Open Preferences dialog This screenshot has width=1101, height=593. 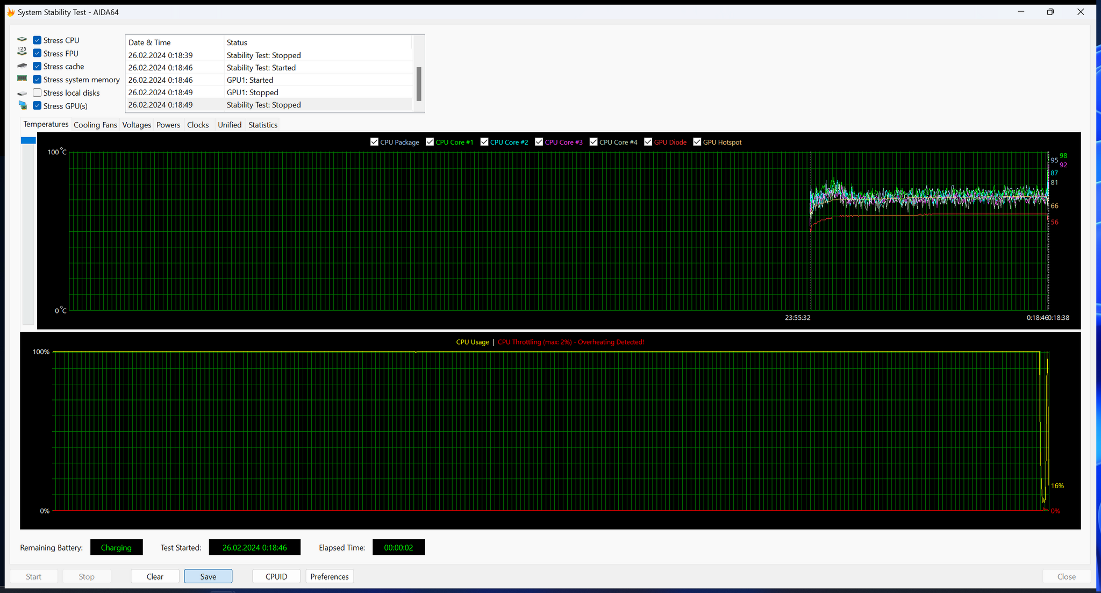[x=330, y=576]
